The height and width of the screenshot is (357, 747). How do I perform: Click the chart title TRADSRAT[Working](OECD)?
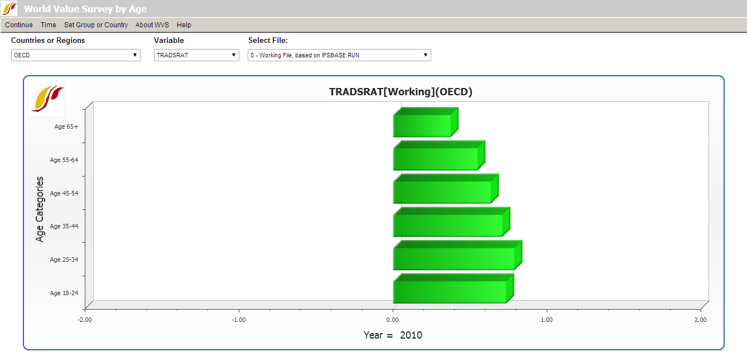coord(401,92)
